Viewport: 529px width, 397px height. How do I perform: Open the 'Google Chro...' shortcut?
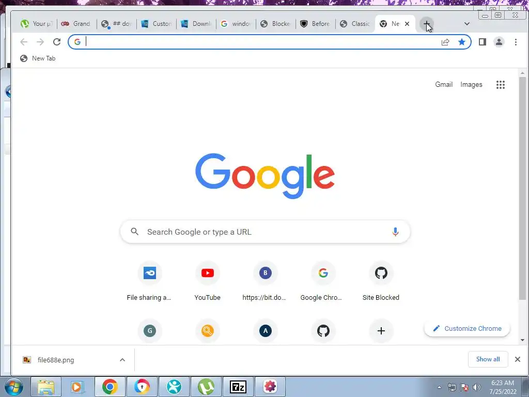click(x=323, y=282)
